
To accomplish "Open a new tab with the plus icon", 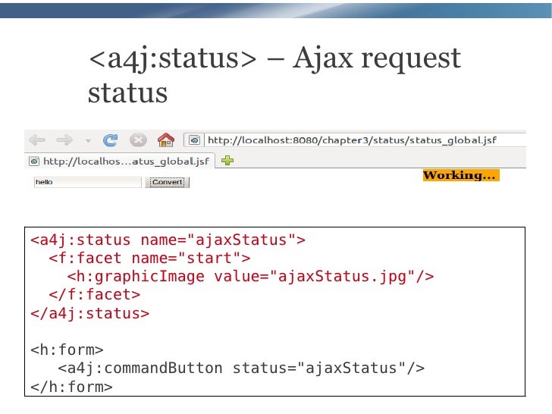I will tap(227, 161).
